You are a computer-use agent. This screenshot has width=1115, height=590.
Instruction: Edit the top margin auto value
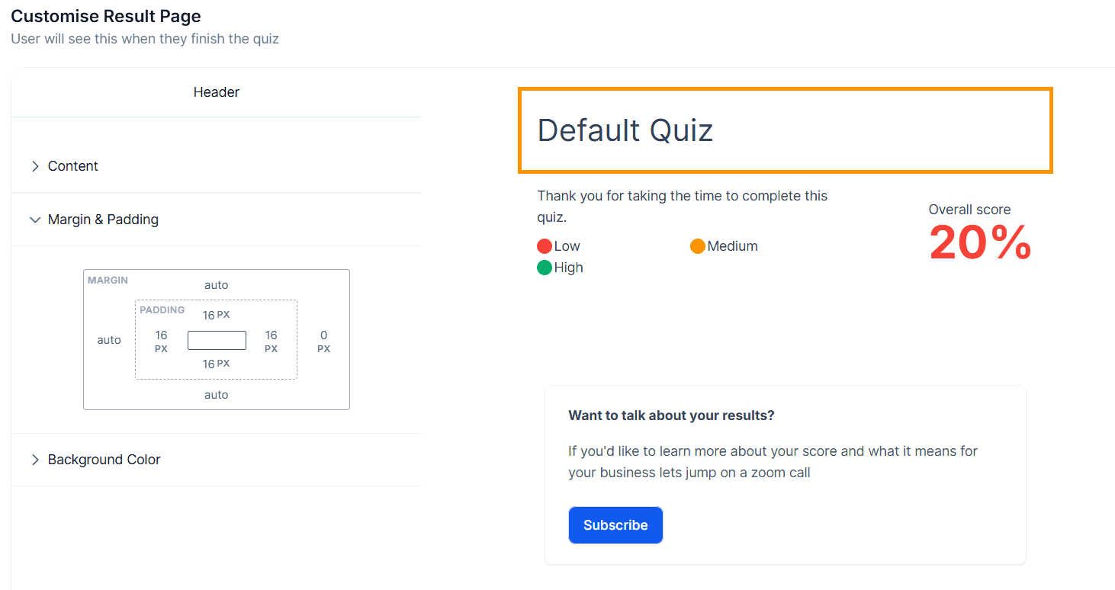pyautogui.click(x=217, y=285)
